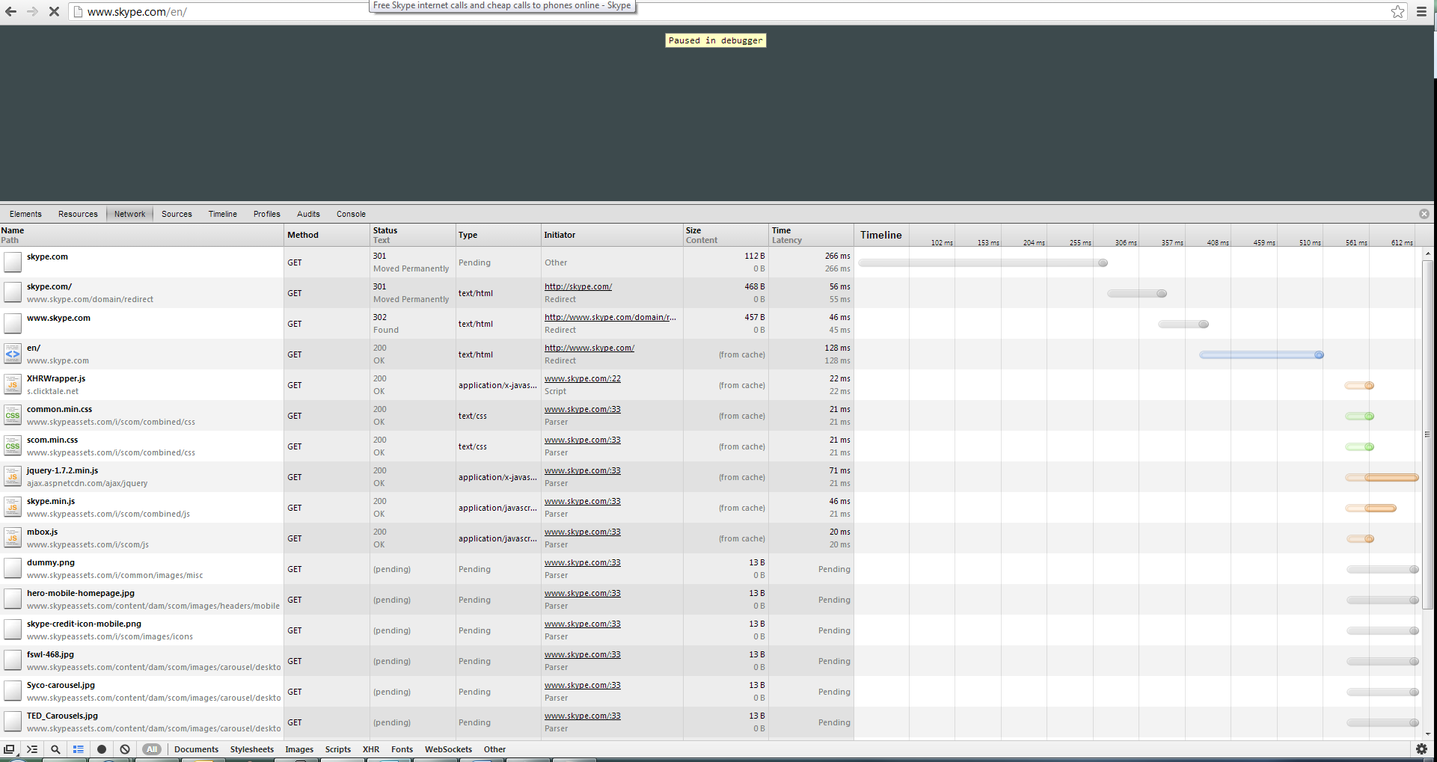Close the DevTools panel
Image resolution: width=1437 pixels, height=762 pixels.
pyautogui.click(x=1424, y=214)
